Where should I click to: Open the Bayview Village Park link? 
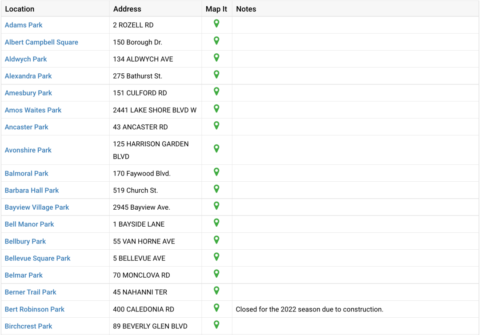37,207
